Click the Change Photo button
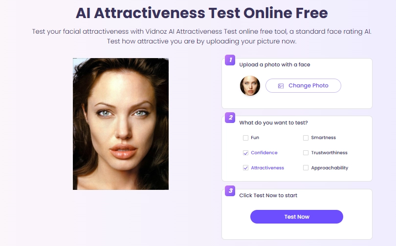 (303, 86)
